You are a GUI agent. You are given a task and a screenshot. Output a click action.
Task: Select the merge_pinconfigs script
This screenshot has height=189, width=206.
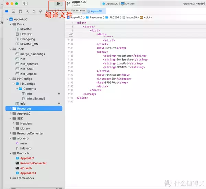[x=33, y=54]
